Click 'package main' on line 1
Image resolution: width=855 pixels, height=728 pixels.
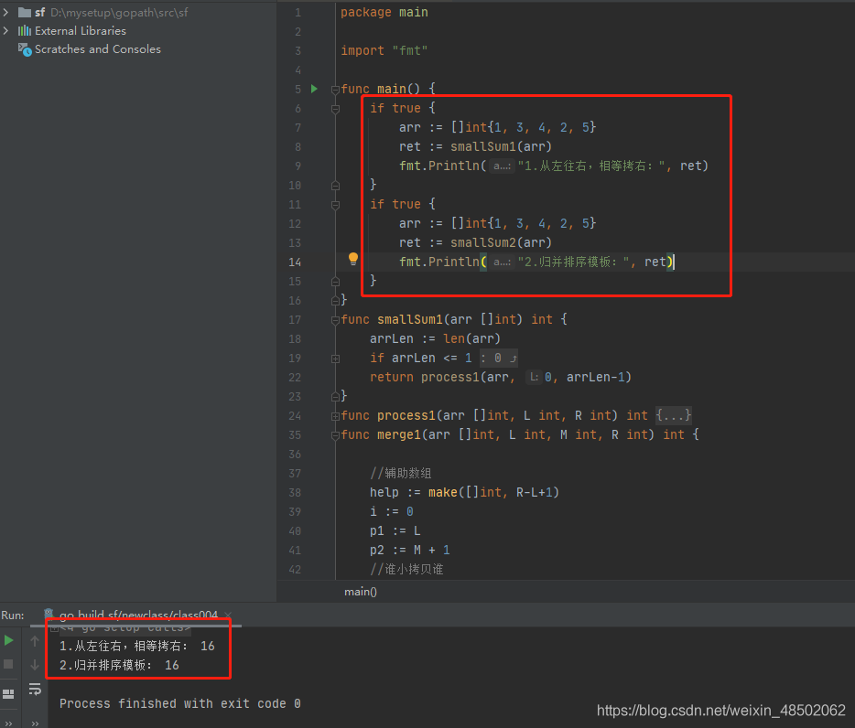coord(384,12)
